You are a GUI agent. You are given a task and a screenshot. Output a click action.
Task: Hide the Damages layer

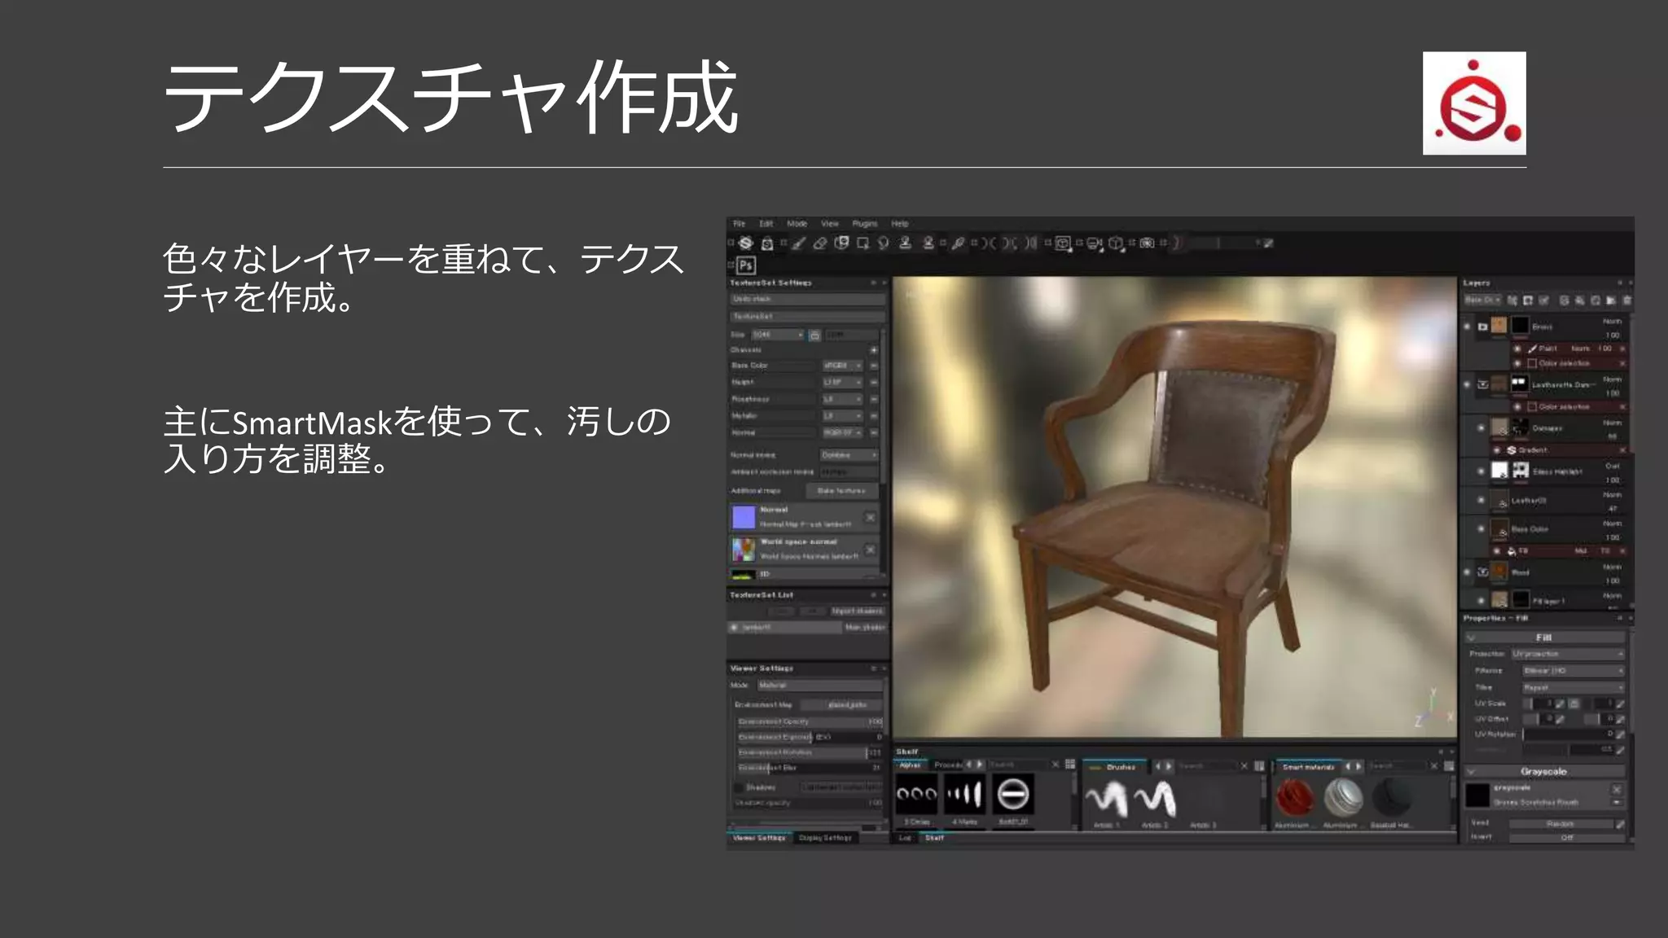1481,427
